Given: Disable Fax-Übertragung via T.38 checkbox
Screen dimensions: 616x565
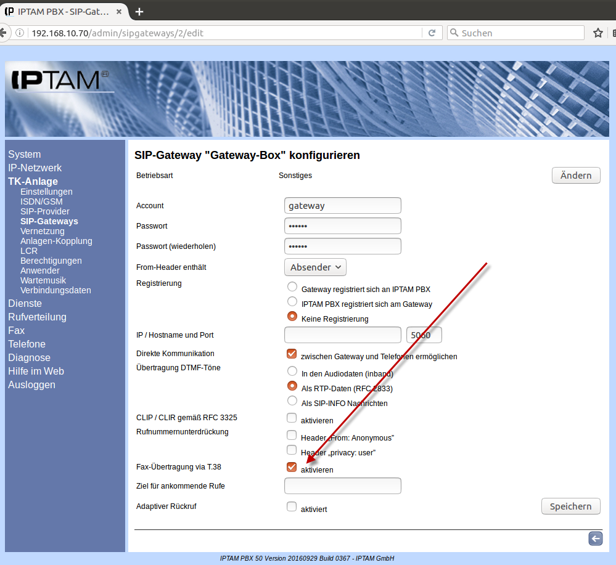Looking at the screenshot, I should coord(292,467).
